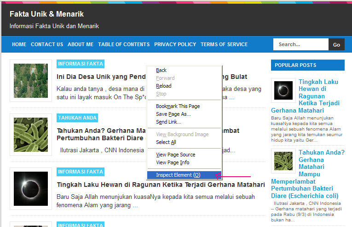Image resolution: width=352 pixels, height=227 pixels.
Task: Open the solar eclipse thumbnail in main list
Action: (31, 189)
